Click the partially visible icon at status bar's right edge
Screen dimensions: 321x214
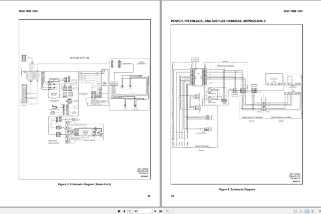pos(320,211)
